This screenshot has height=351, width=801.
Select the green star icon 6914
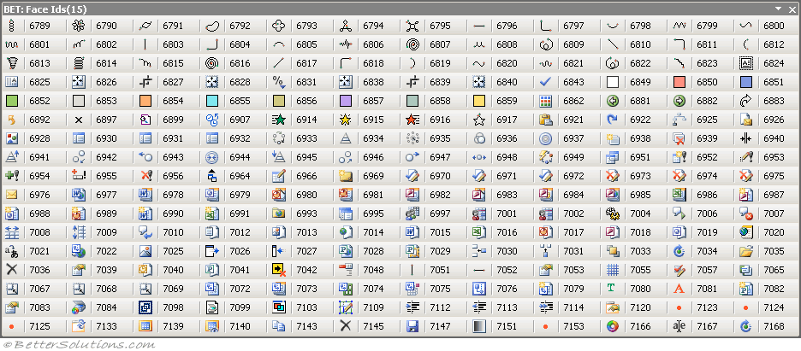[x=279, y=120]
